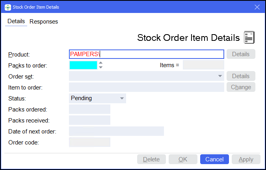Decrease packs to order with down arrow
This screenshot has height=170, width=266.
(x=101, y=67)
